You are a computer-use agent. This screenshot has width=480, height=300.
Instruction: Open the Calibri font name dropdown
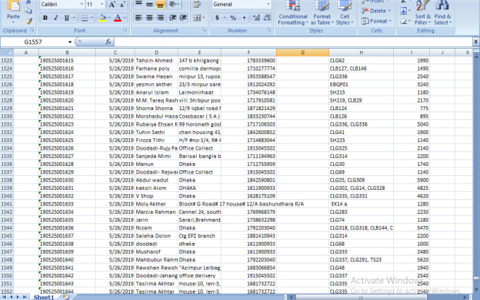pos(82,4)
